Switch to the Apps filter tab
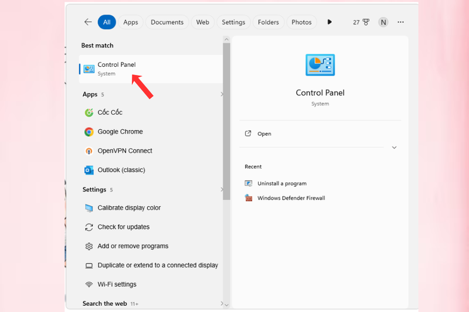 (131, 22)
